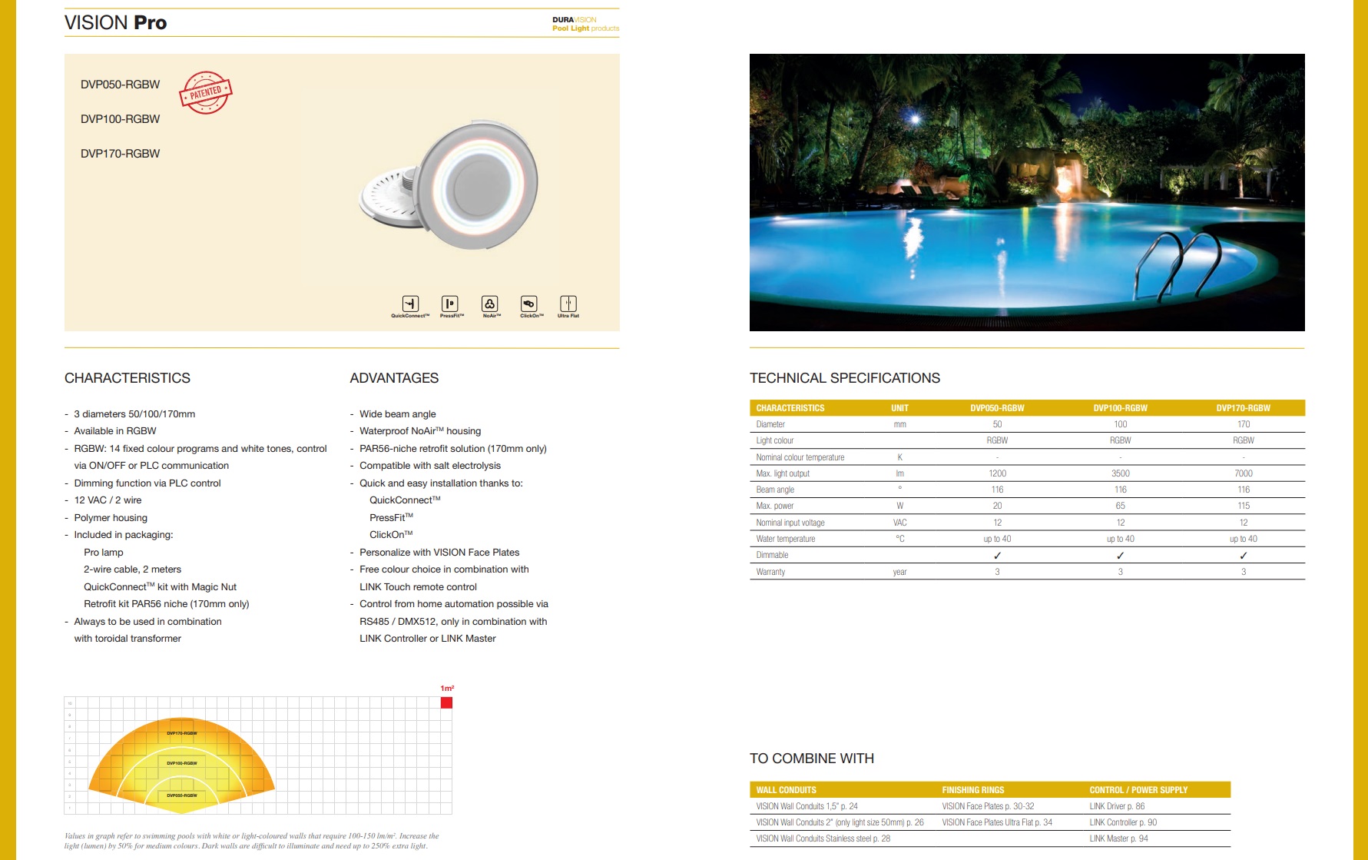
Task: Open VISION Wall Conduits 1,5" p. 24 reference
Action: [x=807, y=806]
